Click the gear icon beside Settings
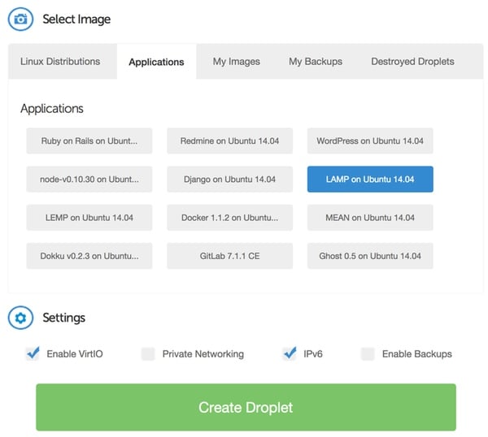 (x=20, y=318)
